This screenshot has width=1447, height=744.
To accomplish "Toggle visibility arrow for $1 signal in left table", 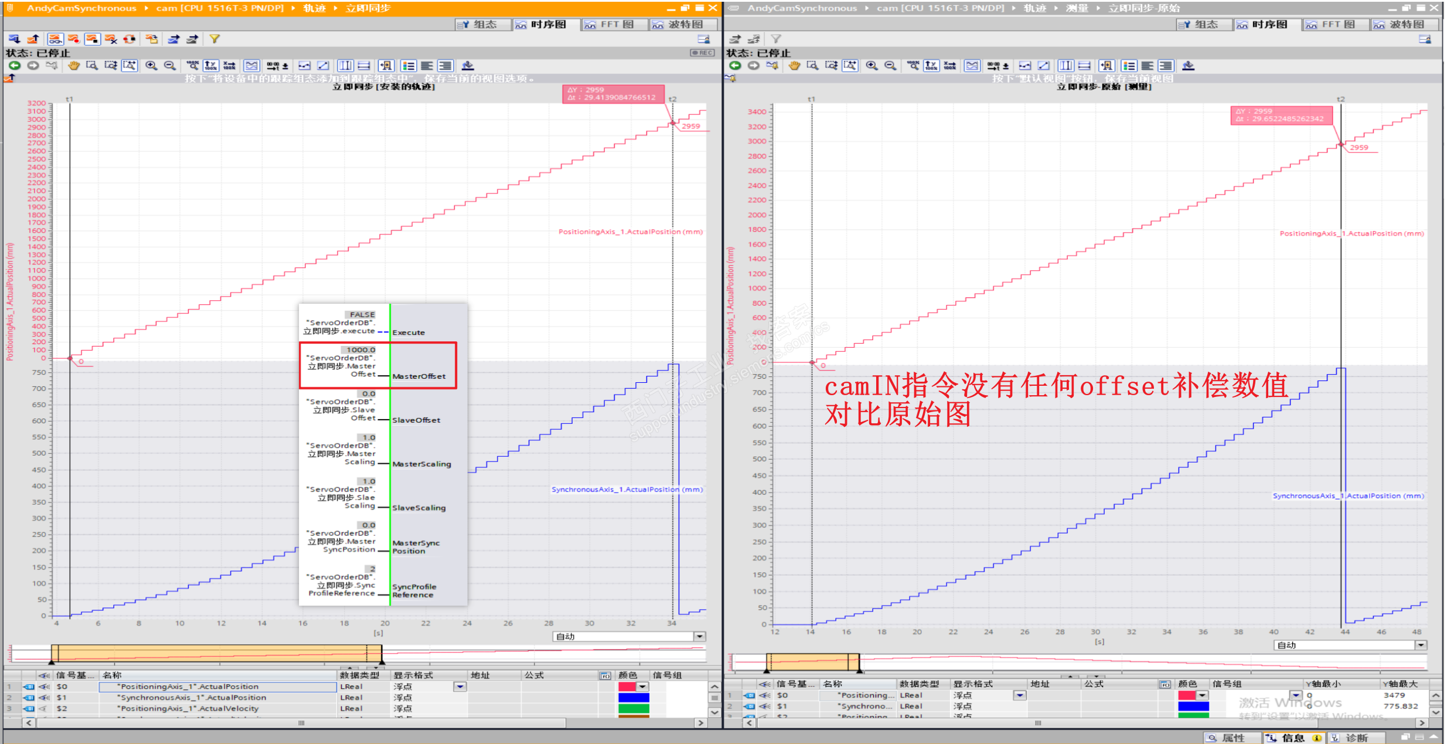I will (x=44, y=698).
